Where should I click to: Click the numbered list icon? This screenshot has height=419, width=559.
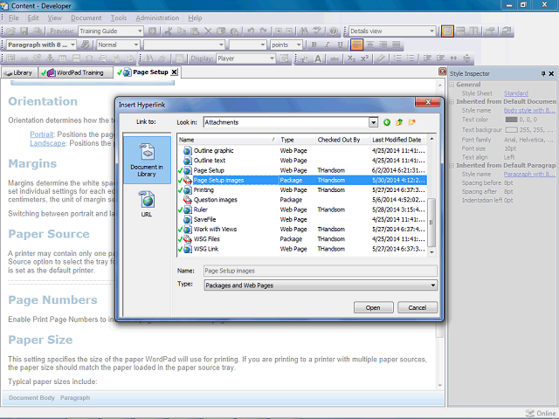(397, 58)
